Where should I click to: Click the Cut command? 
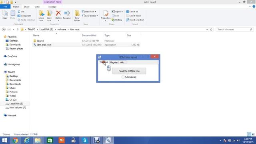(x=21, y=12)
